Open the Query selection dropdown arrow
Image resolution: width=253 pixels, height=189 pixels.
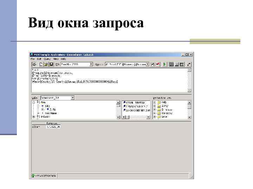pyautogui.click(x=148, y=64)
